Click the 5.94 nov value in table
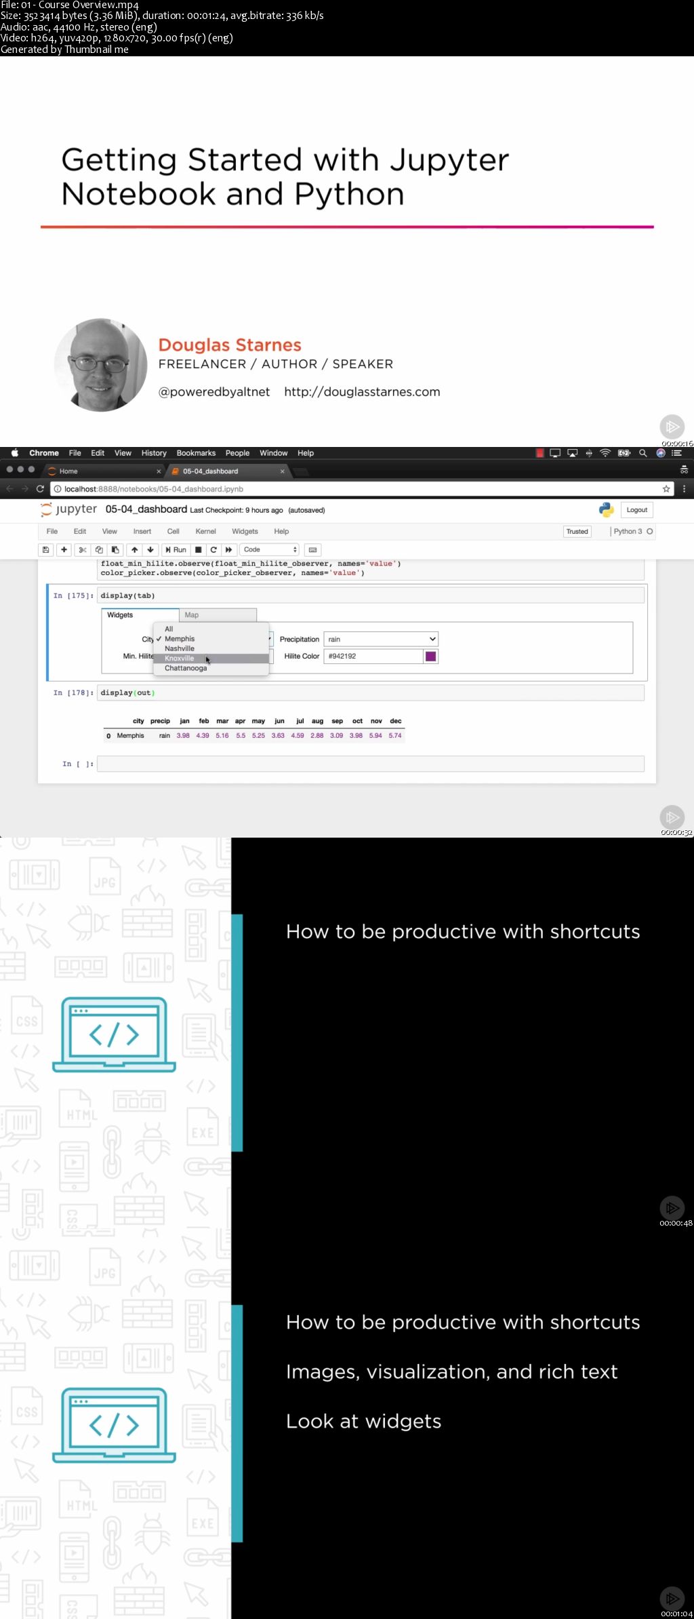The width and height of the screenshot is (694, 1619). pyautogui.click(x=375, y=735)
